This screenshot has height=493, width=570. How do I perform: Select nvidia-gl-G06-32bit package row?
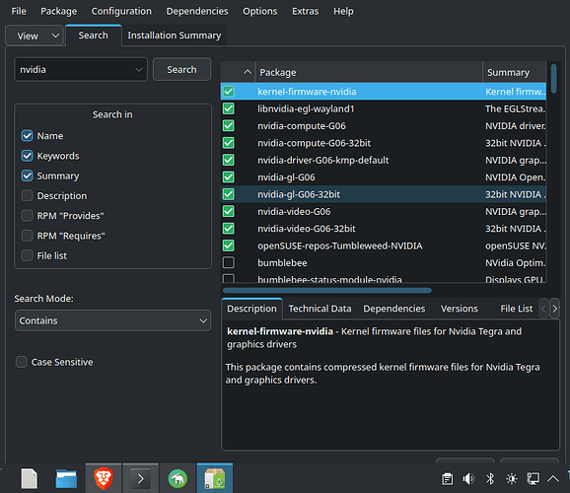pos(384,194)
